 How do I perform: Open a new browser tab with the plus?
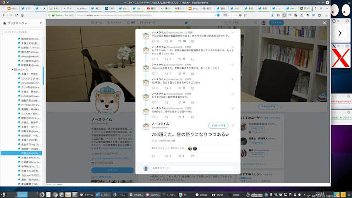(x=321, y=8)
